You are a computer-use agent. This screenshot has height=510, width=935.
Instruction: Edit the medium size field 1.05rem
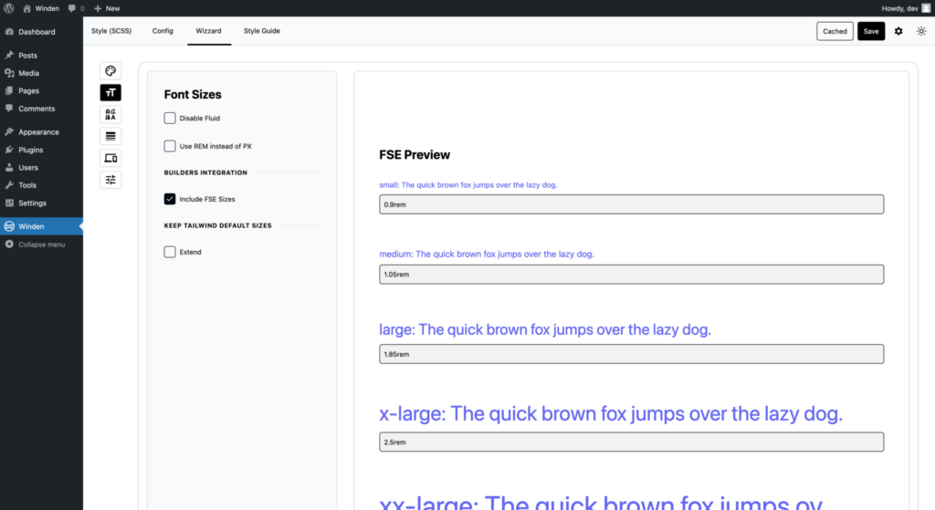[632, 274]
